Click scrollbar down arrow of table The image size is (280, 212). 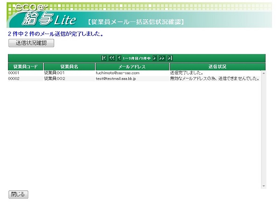click(x=264, y=186)
